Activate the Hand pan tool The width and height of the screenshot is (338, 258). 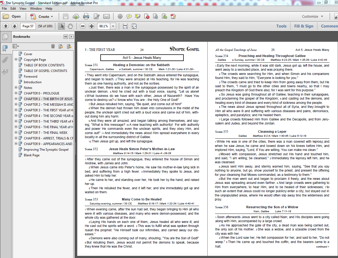coord(70,26)
